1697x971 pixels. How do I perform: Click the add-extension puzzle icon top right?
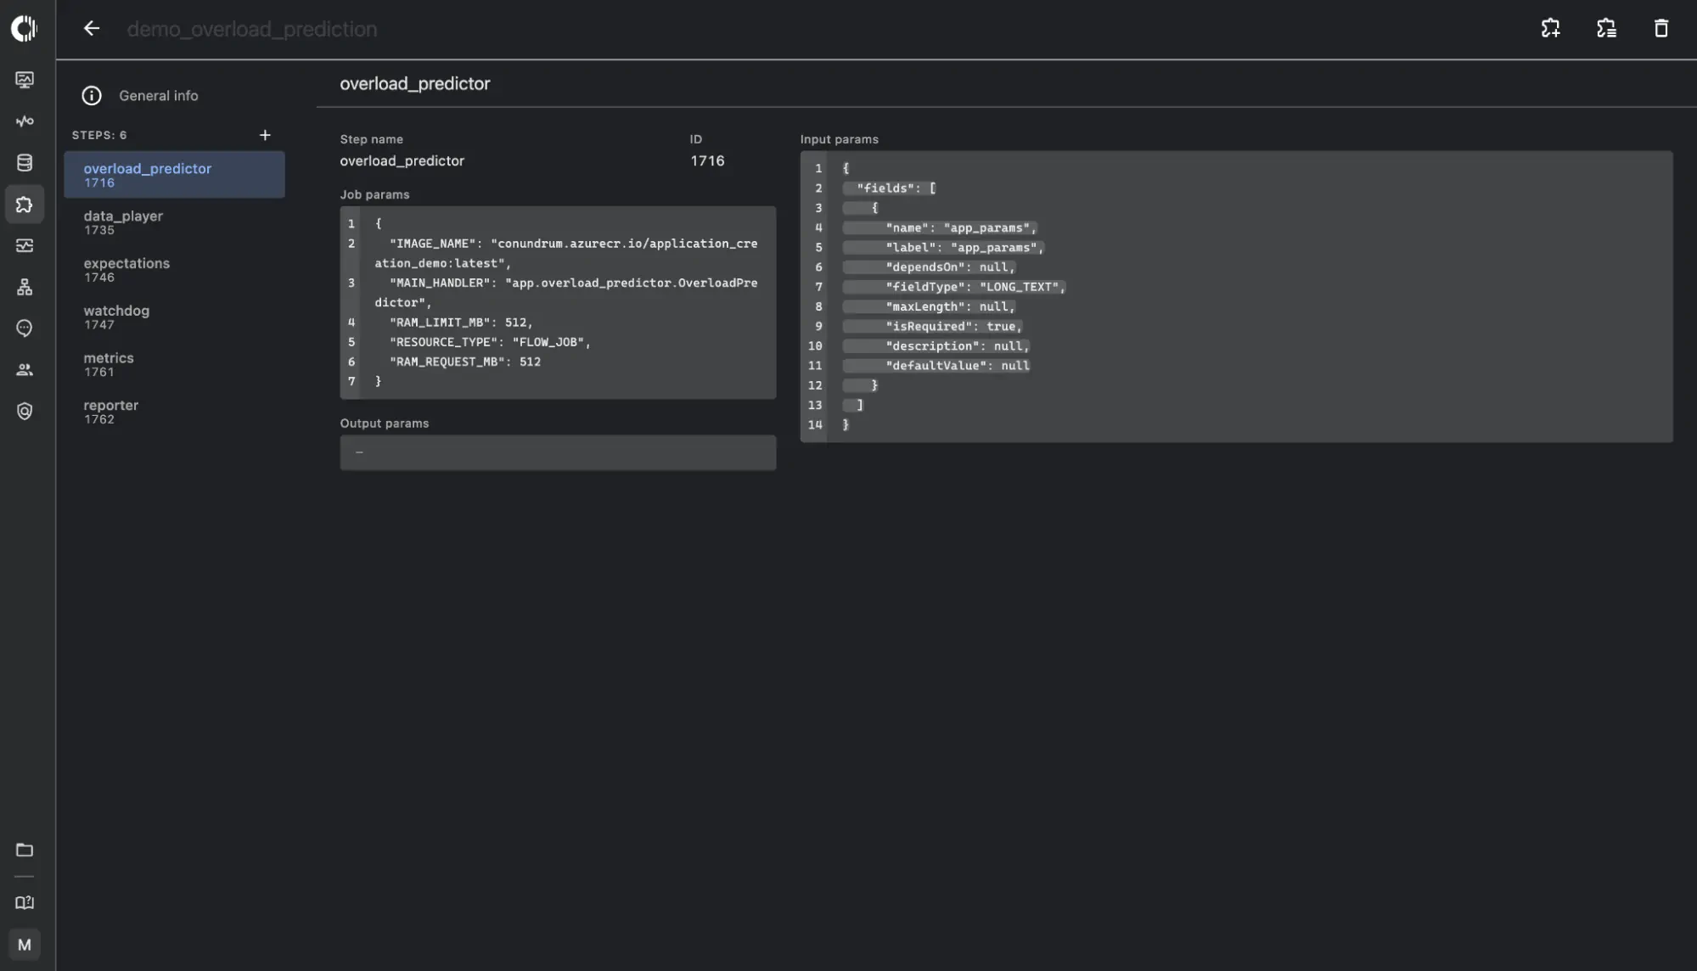[1550, 28]
